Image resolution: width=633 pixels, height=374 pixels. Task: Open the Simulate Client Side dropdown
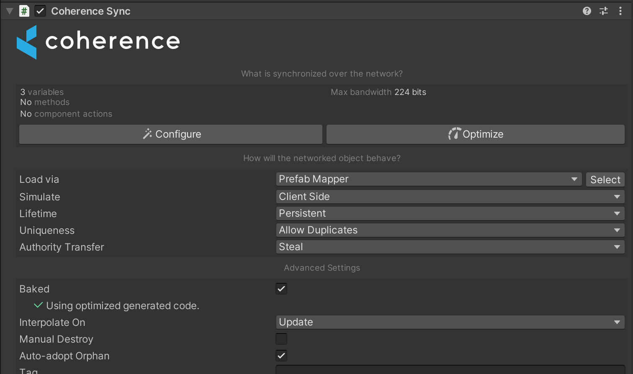(450, 197)
